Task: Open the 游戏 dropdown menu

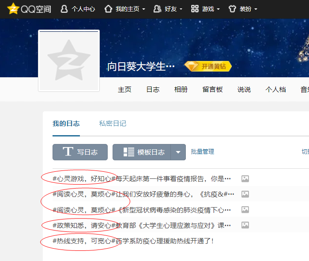Action: pos(205,9)
